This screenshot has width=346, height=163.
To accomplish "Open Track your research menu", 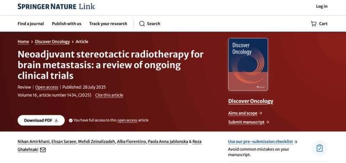I will click(108, 24).
